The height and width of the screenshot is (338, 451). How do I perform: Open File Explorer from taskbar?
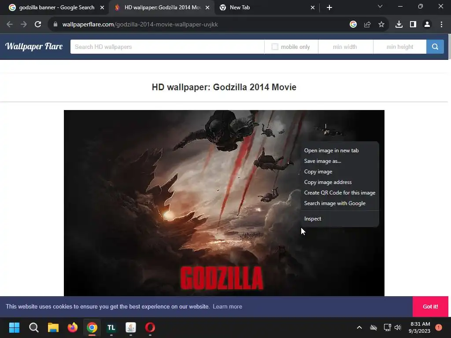pos(53,327)
